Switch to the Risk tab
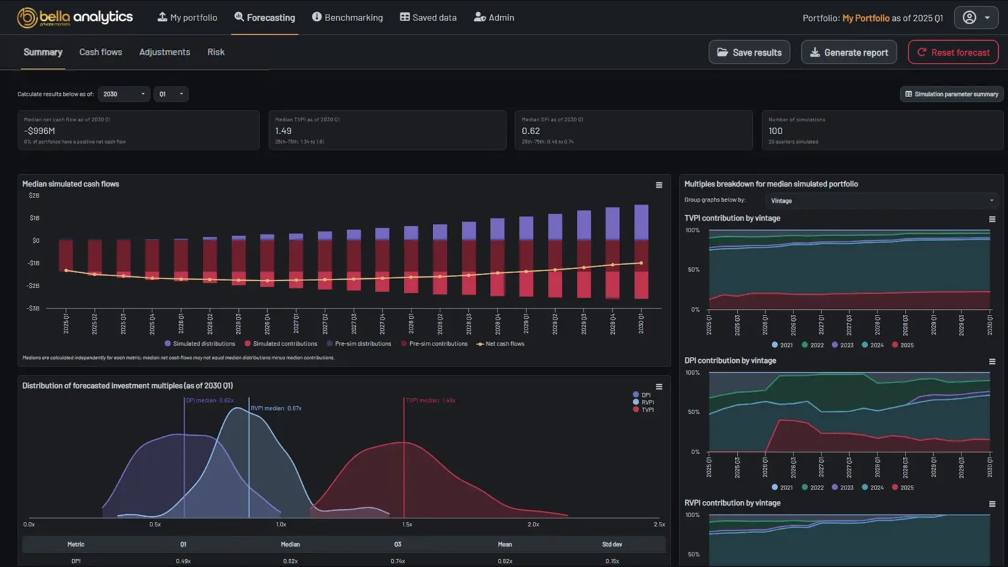The image size is (1008, 567). tap(216, 52)
